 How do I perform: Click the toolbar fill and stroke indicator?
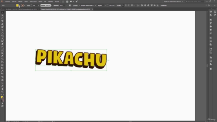pyautogui.click(x=2, y=98)
